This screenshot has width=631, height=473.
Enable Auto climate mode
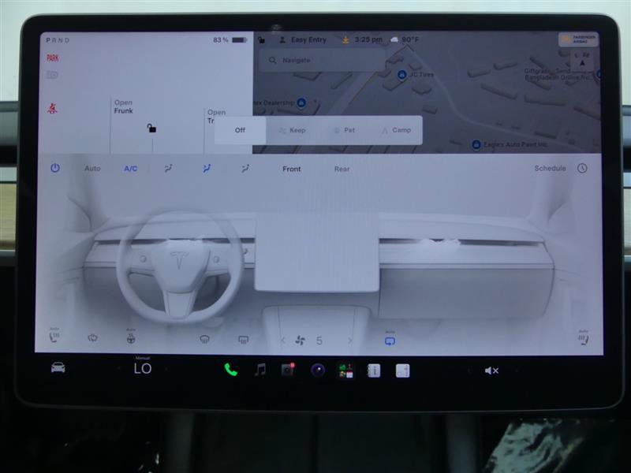[92, 169]
